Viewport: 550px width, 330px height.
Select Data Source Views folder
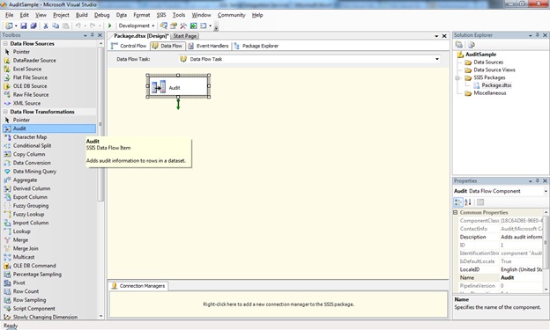click(494, 70)
